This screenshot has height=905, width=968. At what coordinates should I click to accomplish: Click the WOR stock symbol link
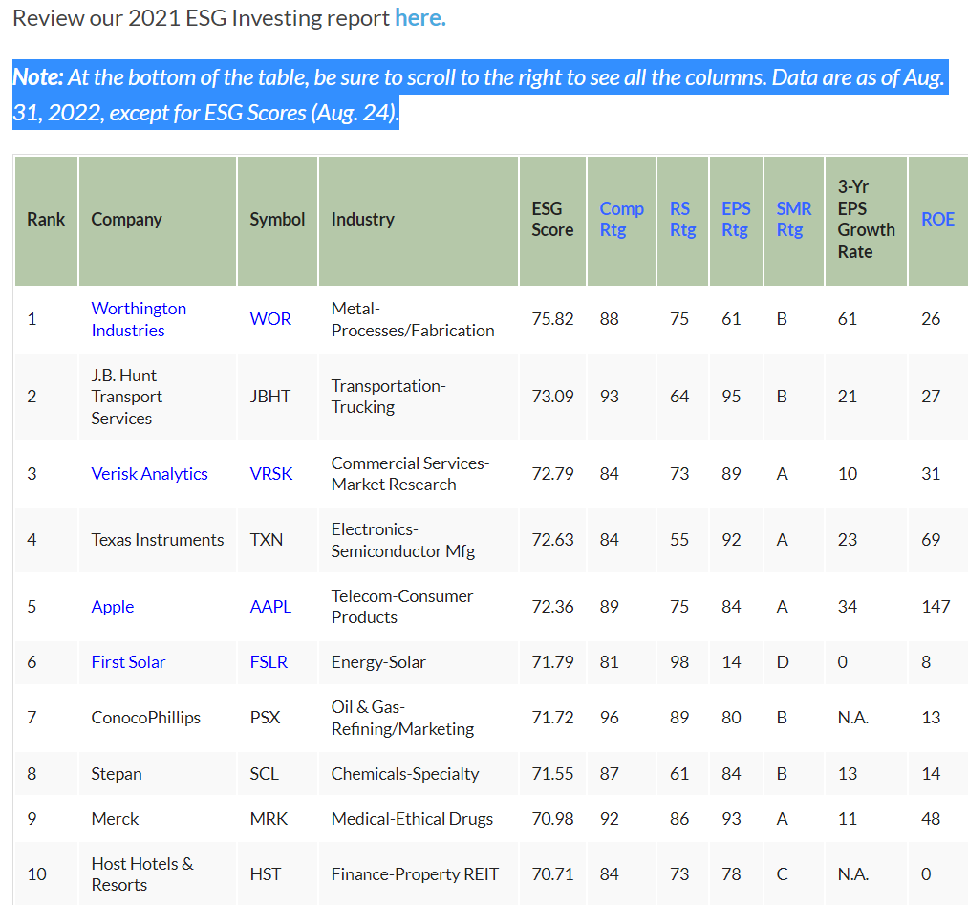270,319
